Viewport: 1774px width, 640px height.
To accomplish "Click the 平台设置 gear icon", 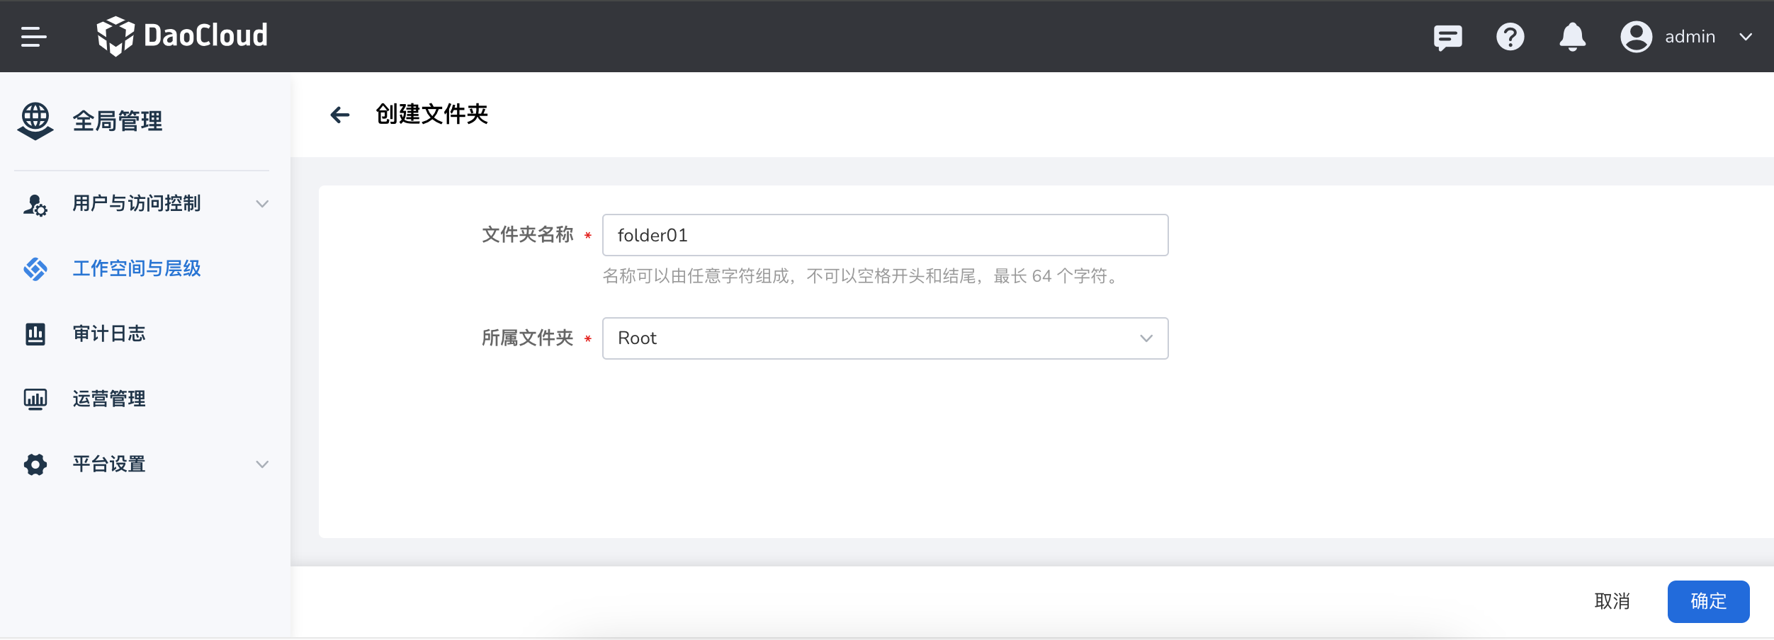I will tap(34, 464).
